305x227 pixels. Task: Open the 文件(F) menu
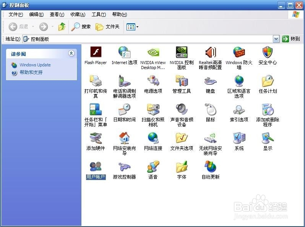[x=16, y=14]
